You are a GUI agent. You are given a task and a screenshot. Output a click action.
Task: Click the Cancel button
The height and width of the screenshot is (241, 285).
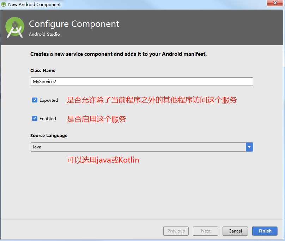235,231
